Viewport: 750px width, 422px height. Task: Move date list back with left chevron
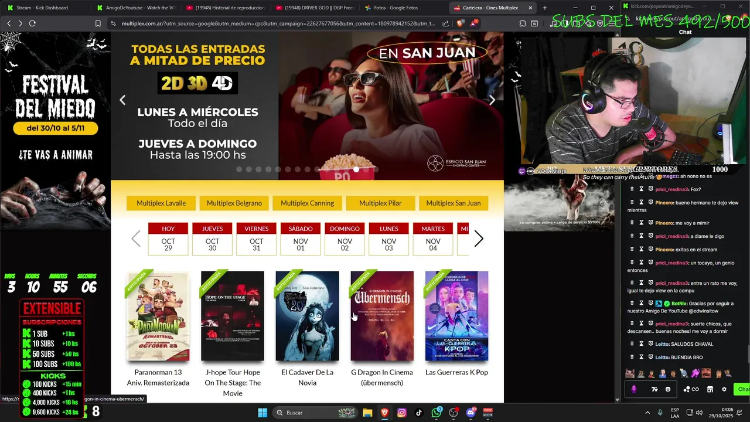point(136,239)
